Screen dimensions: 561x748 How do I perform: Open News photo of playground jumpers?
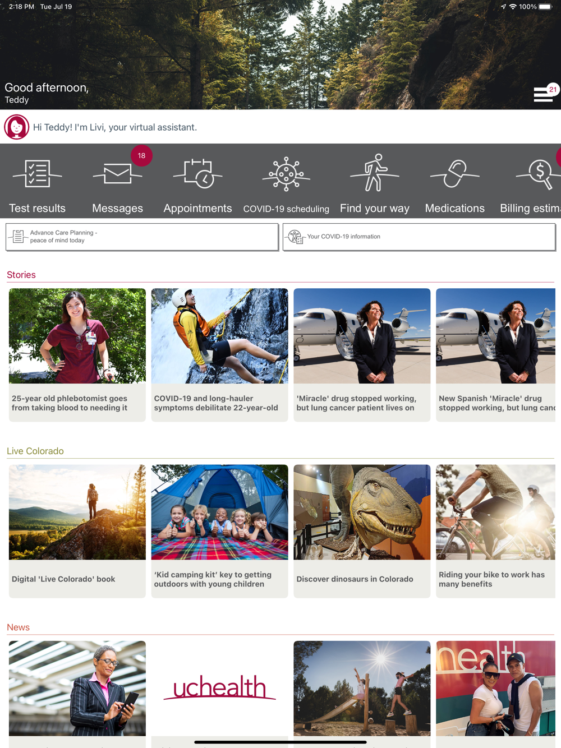point(362,689)
